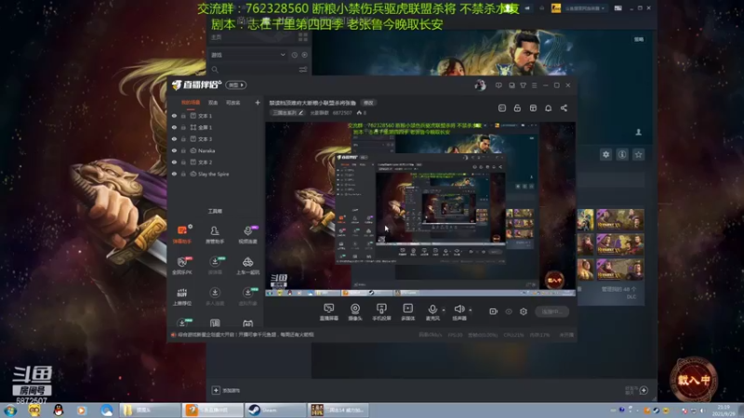Open the Steam account name dropdown at the top
The width and height of the screenshot is (744, 418).
[585, 8]
